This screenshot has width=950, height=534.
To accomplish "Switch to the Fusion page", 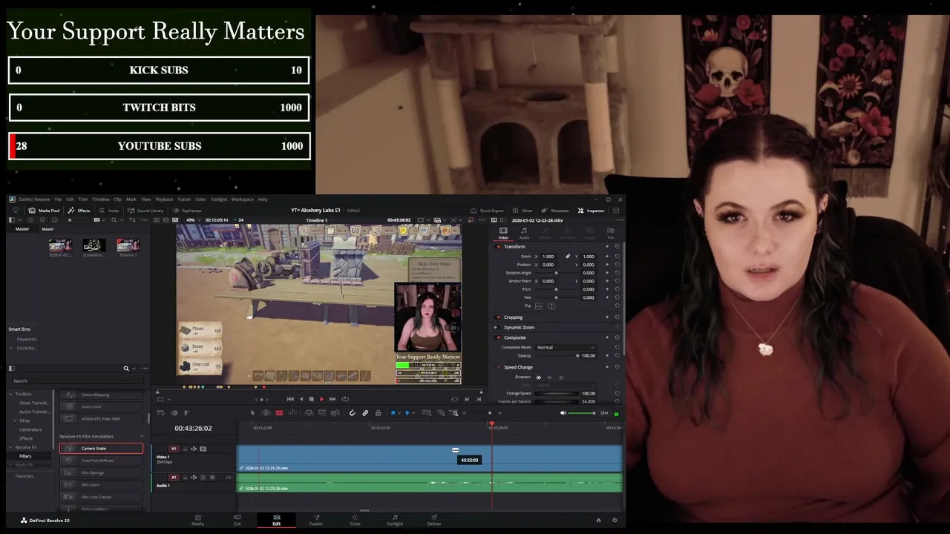I will click(315, 519).
